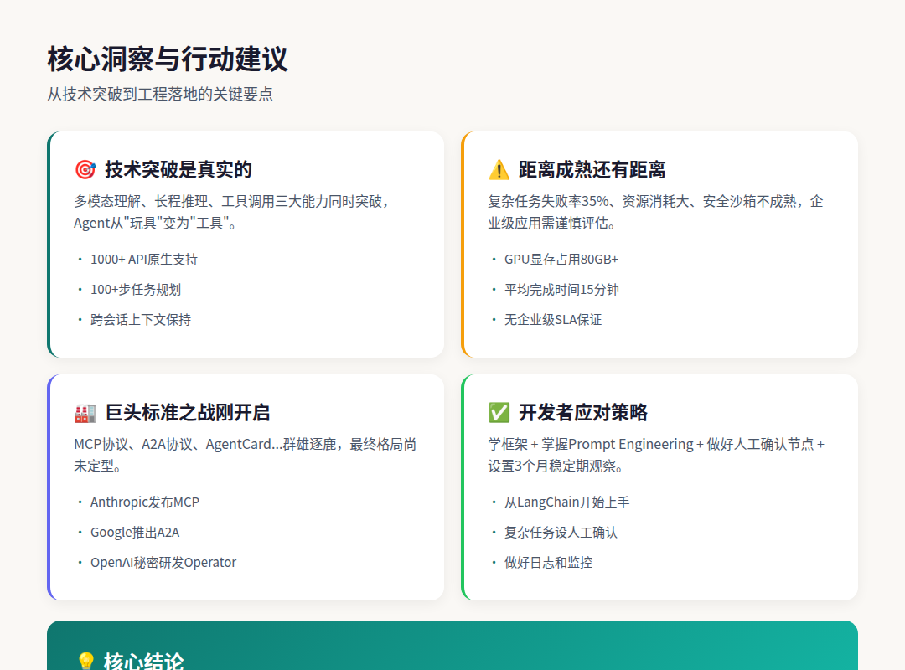905x670 pixels.
Task: Click the bullet point before 从LangChain开始上手
Action: coord(493,502)
